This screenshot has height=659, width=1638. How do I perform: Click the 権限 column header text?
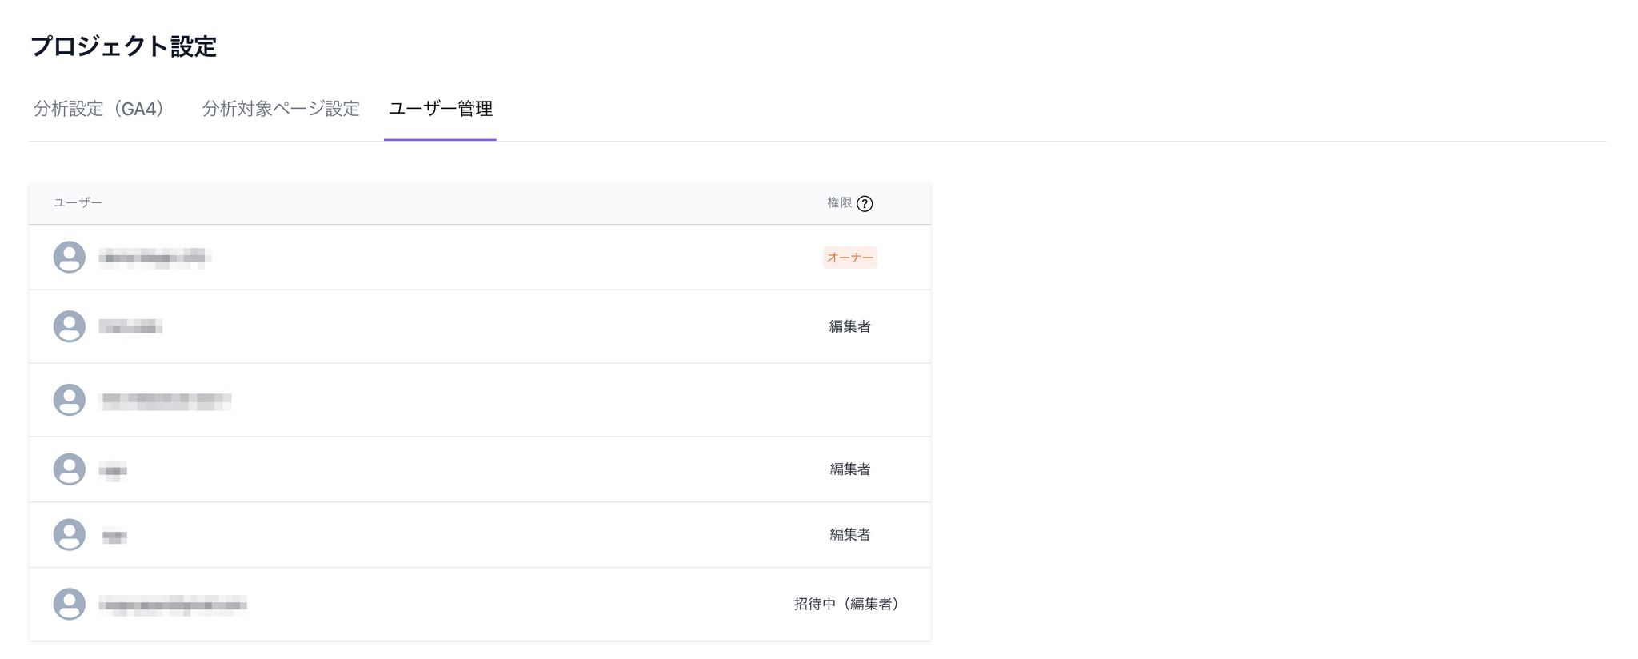(x=840, y=203)
